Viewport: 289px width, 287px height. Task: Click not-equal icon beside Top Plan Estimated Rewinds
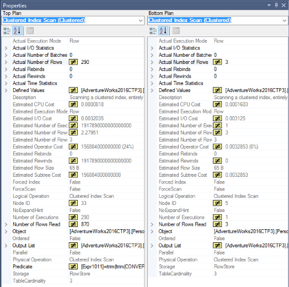coord(73,161)
